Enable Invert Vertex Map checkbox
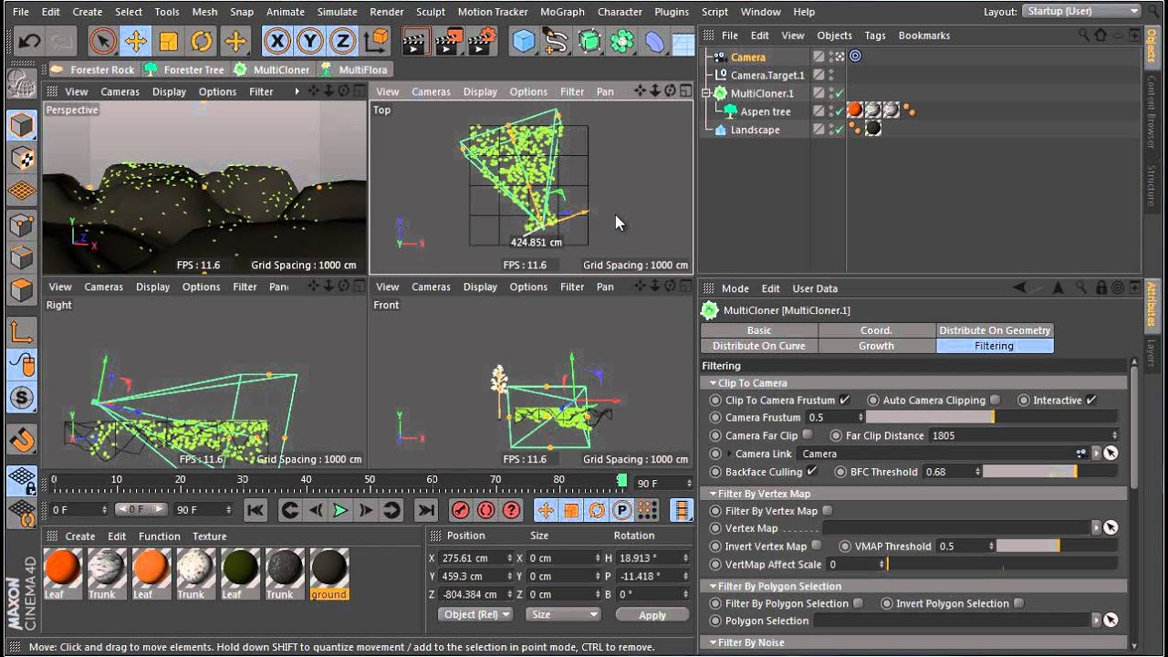This screenshot has width=1168, height=657. pyautogui.click(x=816, y=546)
